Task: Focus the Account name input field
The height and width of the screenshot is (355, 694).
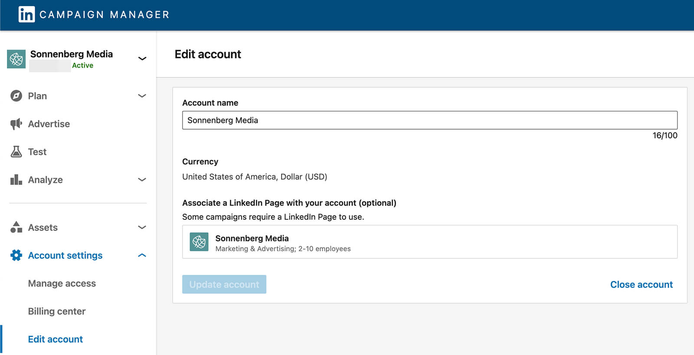Action: point(430,120)
